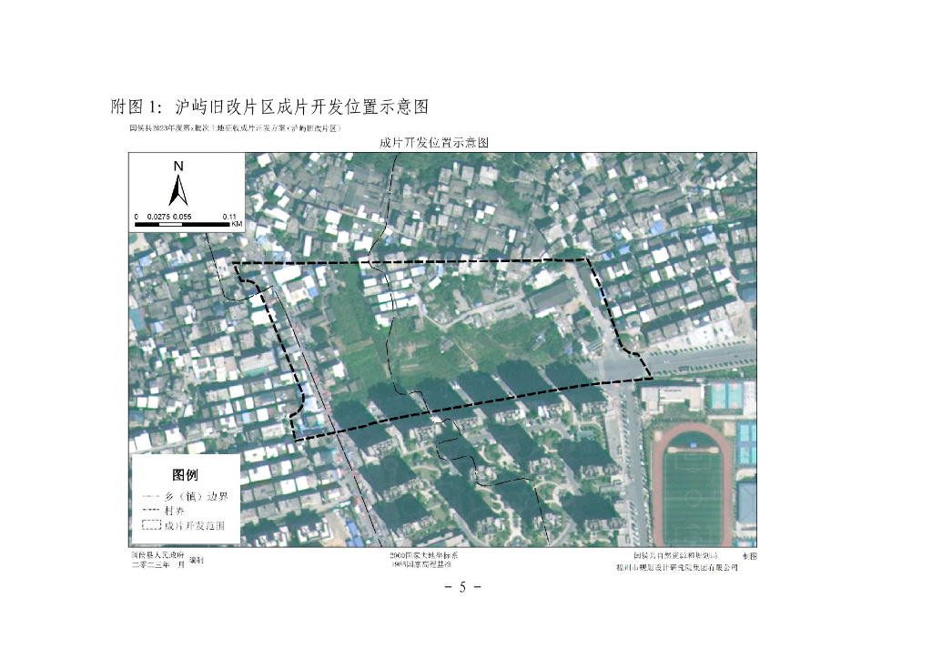Select the dashed 成片开发范围 legend symbol
This screenshot has height=659, width=932.
pyautogui.click(x=152, y=524)
